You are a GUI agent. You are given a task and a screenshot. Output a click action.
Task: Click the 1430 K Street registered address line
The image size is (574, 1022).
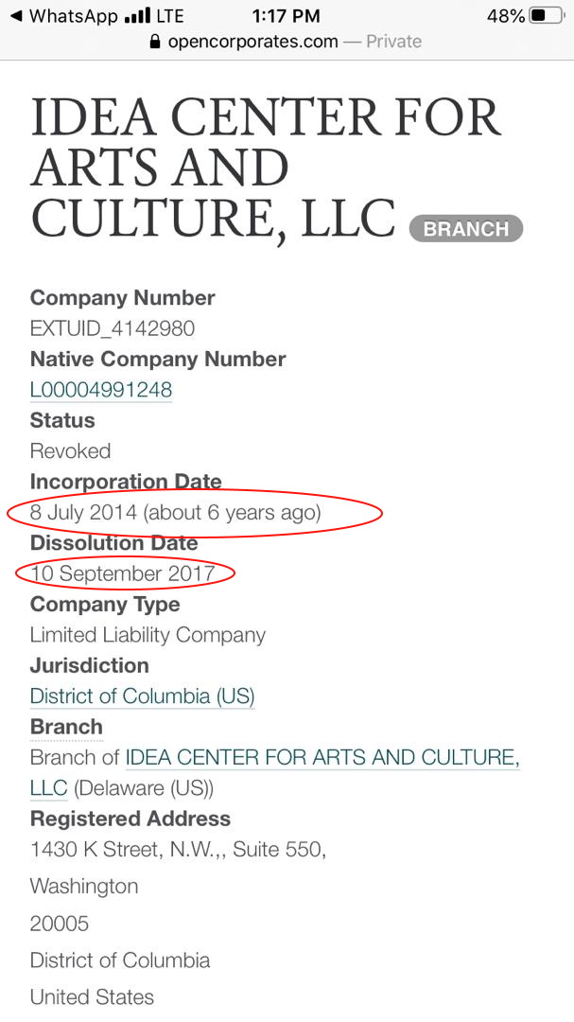(178, 849)
